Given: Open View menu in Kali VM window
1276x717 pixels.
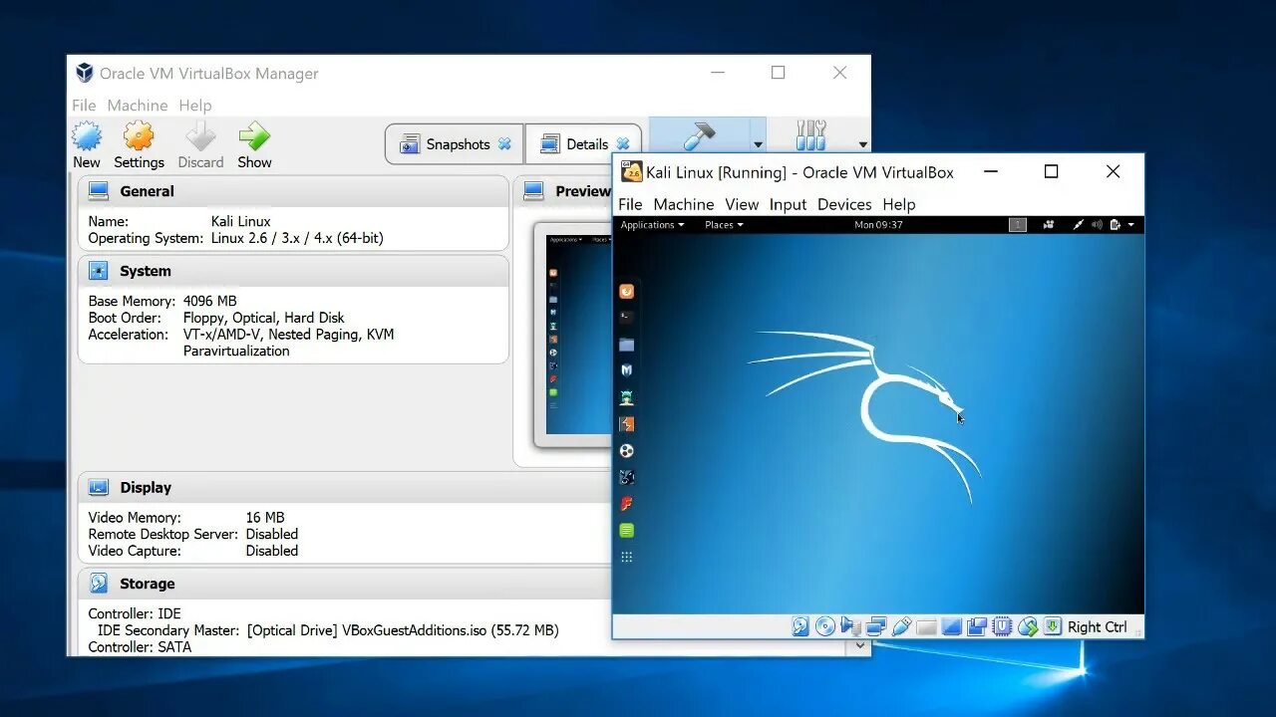Looking at the screenshot, I should click(742, 204).
